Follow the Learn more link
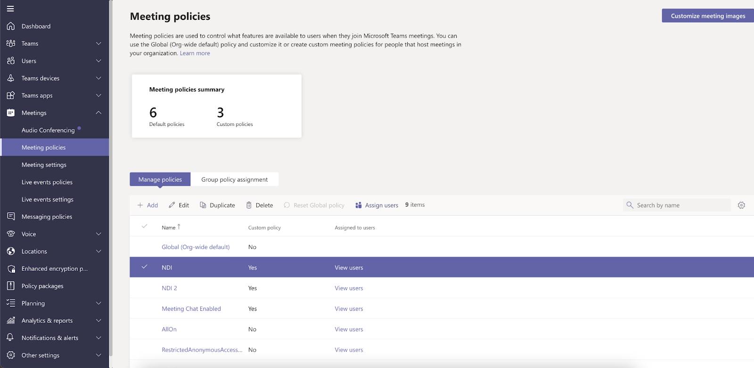Image resolution: width=754 pixels, height=368 pixels. [195, 53]
